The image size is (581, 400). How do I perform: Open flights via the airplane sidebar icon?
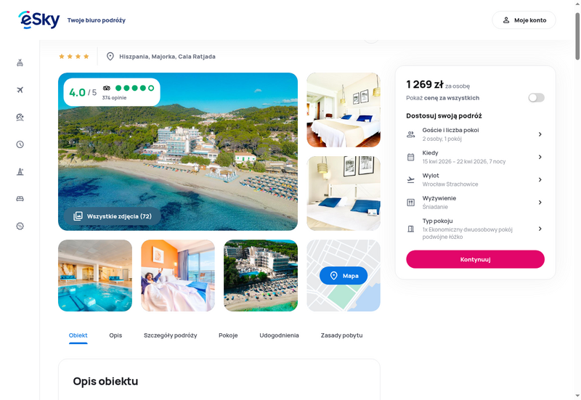[20, 90]
